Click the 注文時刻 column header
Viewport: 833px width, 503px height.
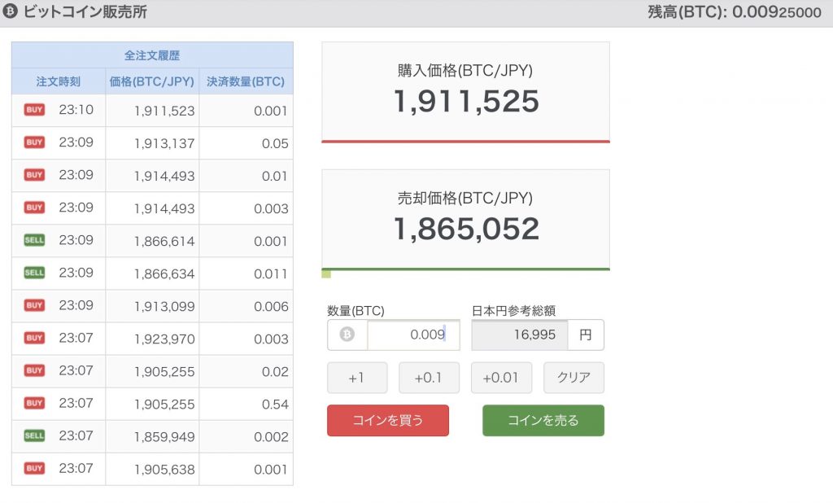59,81
